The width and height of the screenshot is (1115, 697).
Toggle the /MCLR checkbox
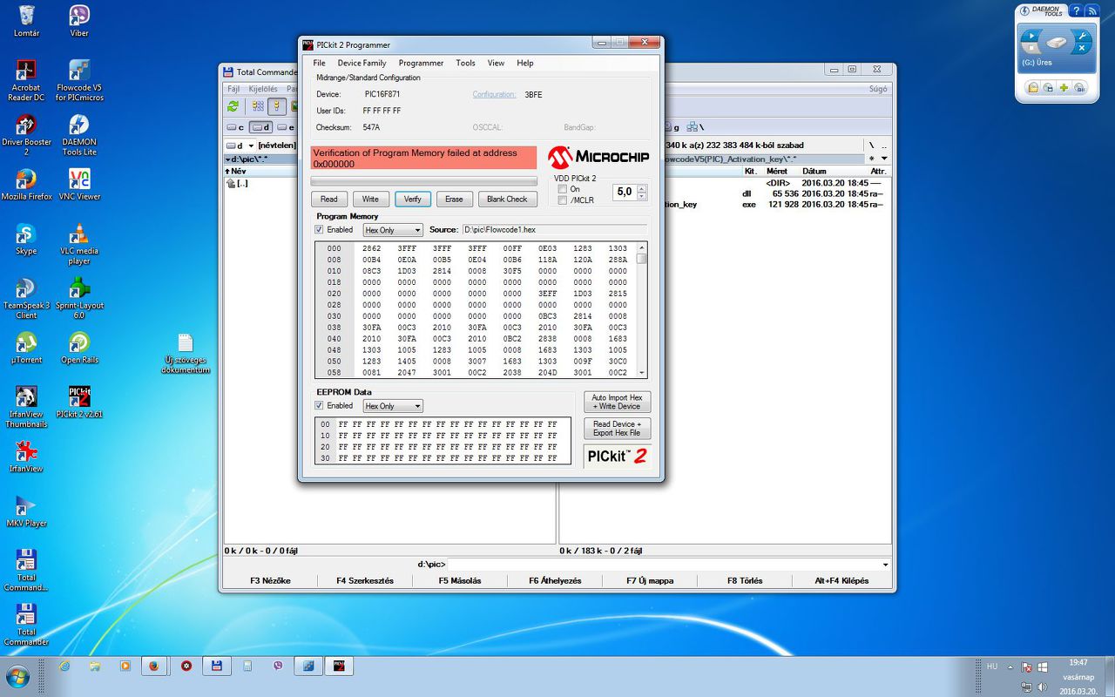[562, 200]
